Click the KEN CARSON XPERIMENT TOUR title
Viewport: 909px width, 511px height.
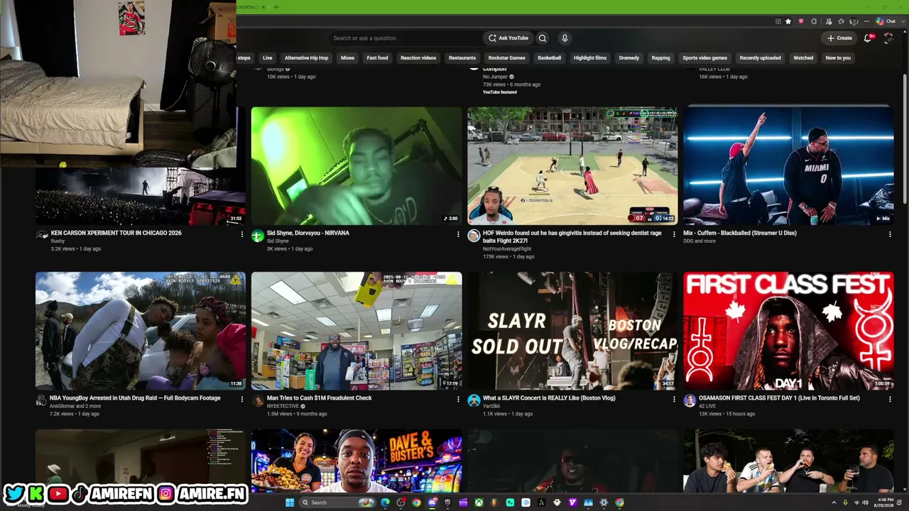[x=116, y=233]
